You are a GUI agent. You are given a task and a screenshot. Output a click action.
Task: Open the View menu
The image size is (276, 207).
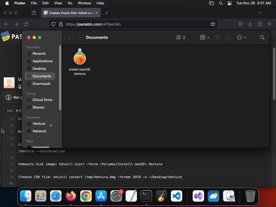58,3
